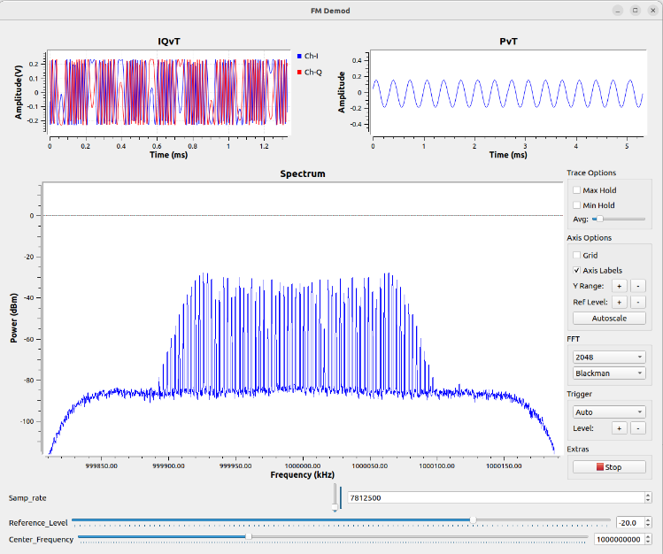This screenshot has height=554, width=663.
Task: Raise Ref Level with plus button
Action: 620,302
